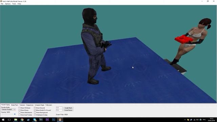Close the Model Viewer window

click(x=214, y=1)
